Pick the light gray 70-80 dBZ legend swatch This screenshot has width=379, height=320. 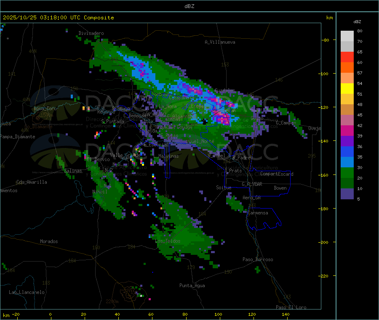(347, 36)
